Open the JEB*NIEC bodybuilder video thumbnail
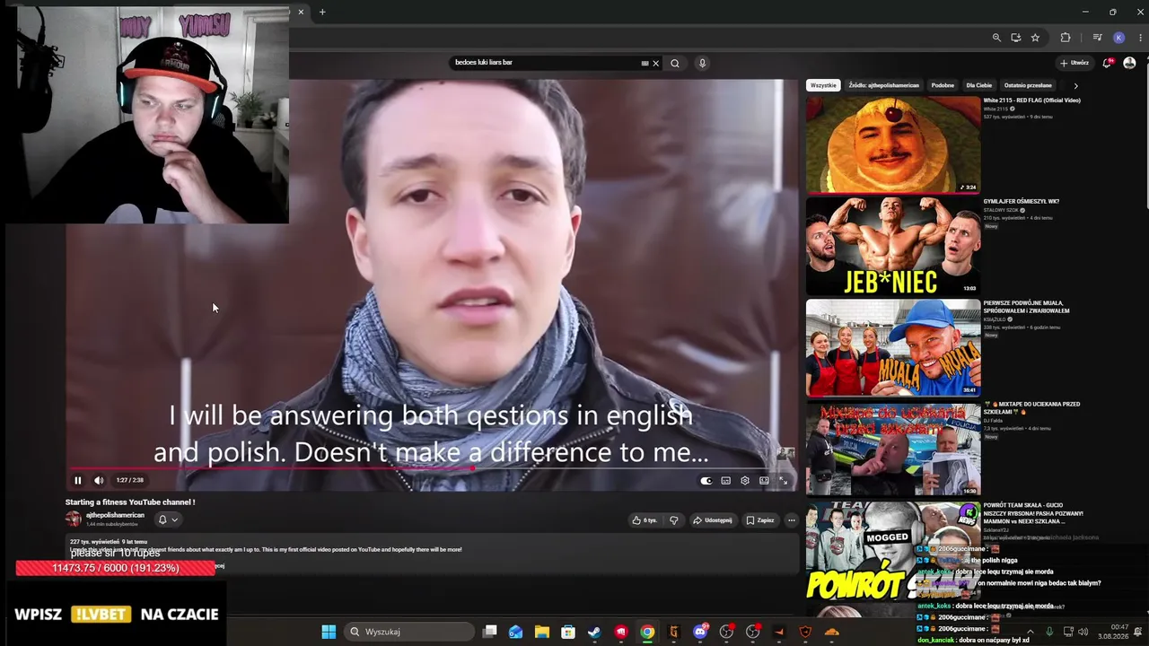The width and height of the screenshot is (1149, 646). 893,246
